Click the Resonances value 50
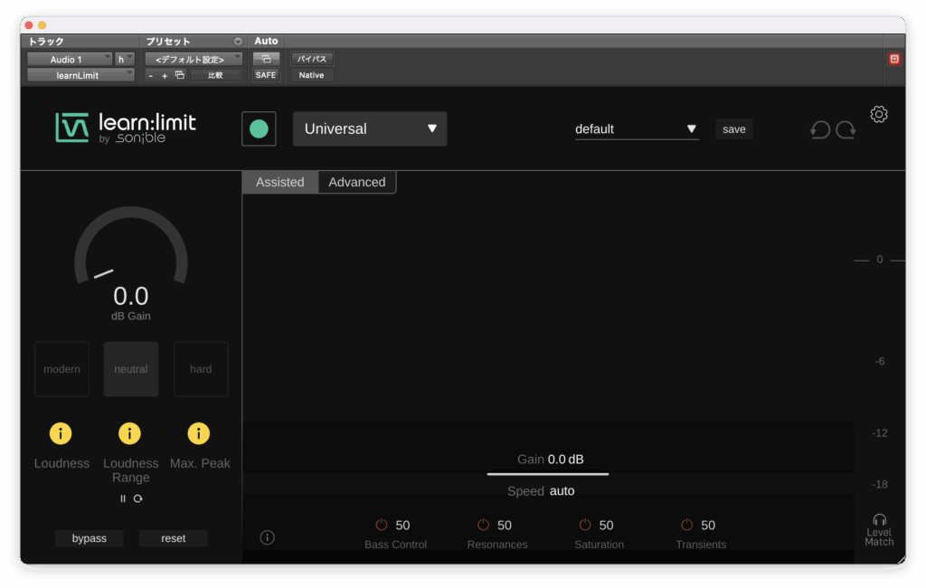The width and height of the screenshot is (926, 588). (x=505, y=526)
